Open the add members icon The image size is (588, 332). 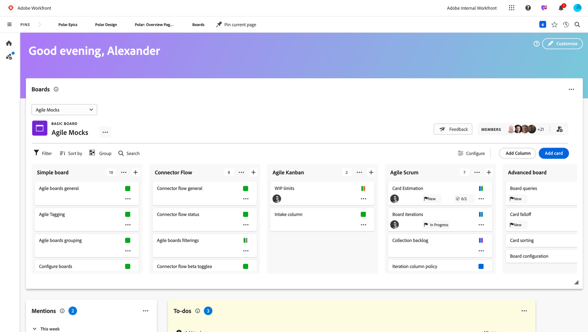[x=560, y=129]
